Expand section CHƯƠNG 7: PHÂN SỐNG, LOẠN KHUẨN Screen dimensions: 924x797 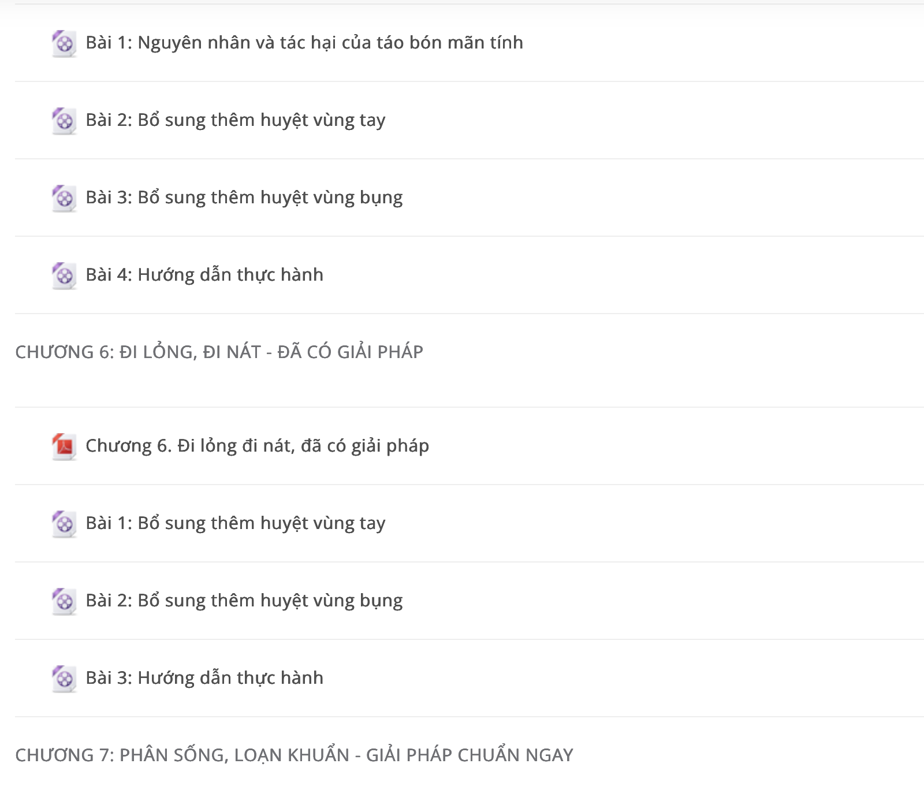(x=294, y=755)
